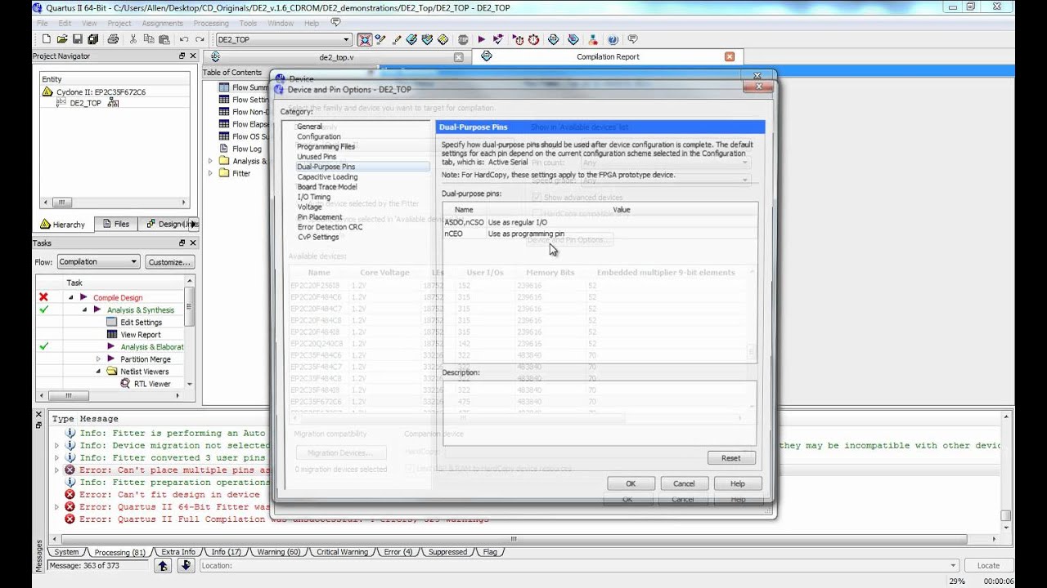Image resolution: width=1047 pixels, height=588 pixels.
Task: Click the speech bubble icon after Help menu
Action: [335, 23]
